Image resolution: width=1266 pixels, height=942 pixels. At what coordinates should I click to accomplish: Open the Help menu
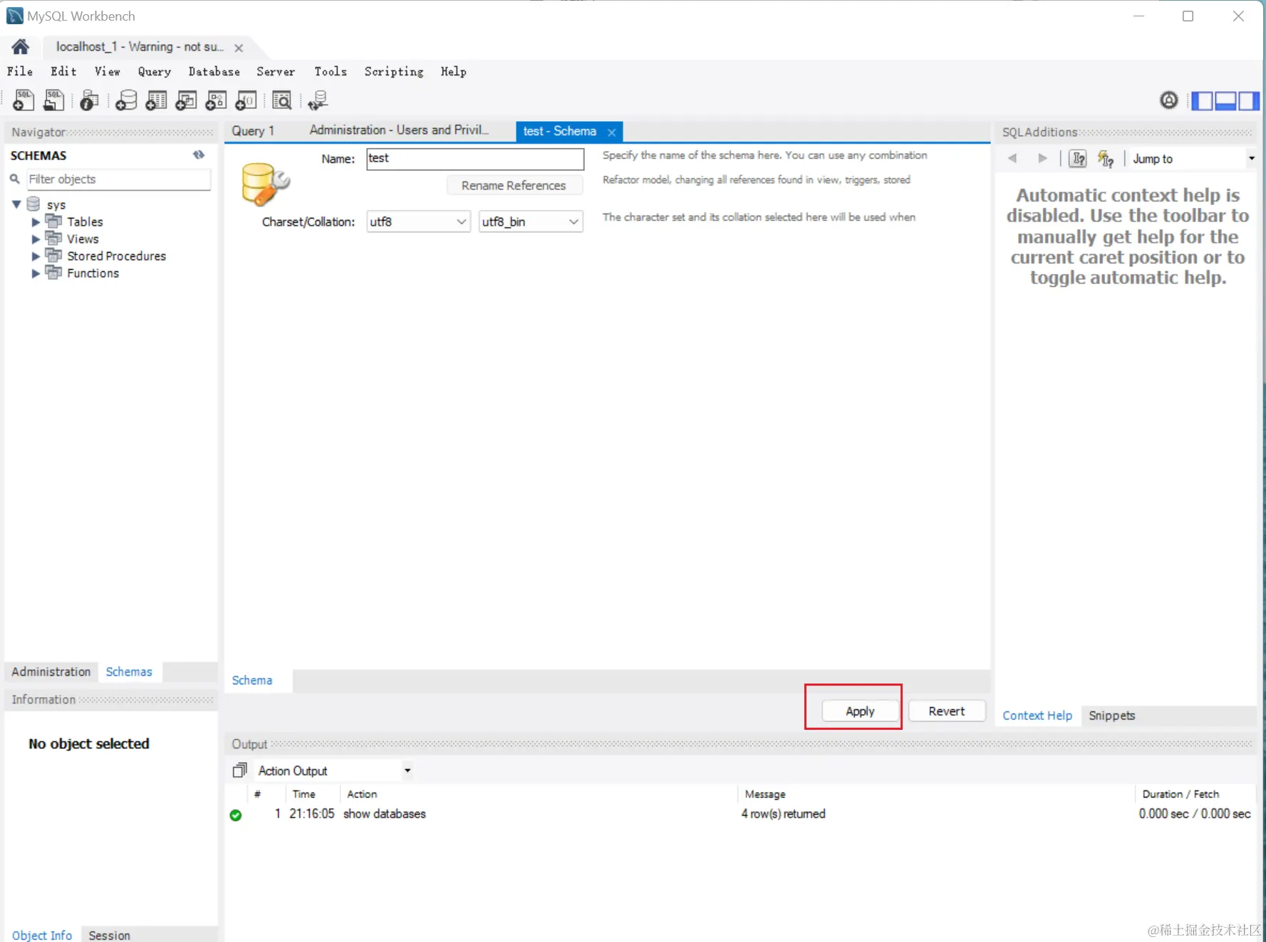tap(453, 71)
